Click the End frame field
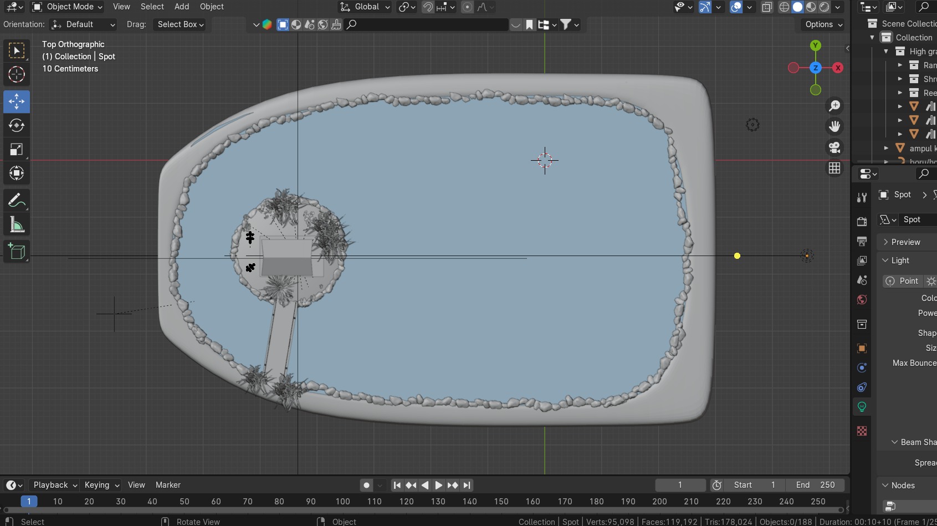937x526 pixels. pyautogui.click(x=815, y=485)
